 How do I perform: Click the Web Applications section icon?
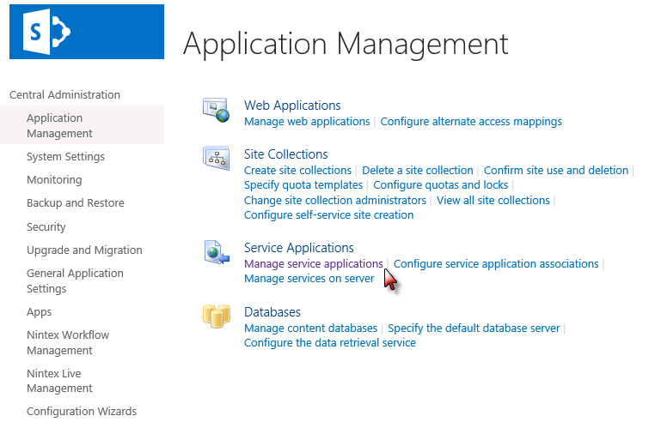tap(215, 110)
